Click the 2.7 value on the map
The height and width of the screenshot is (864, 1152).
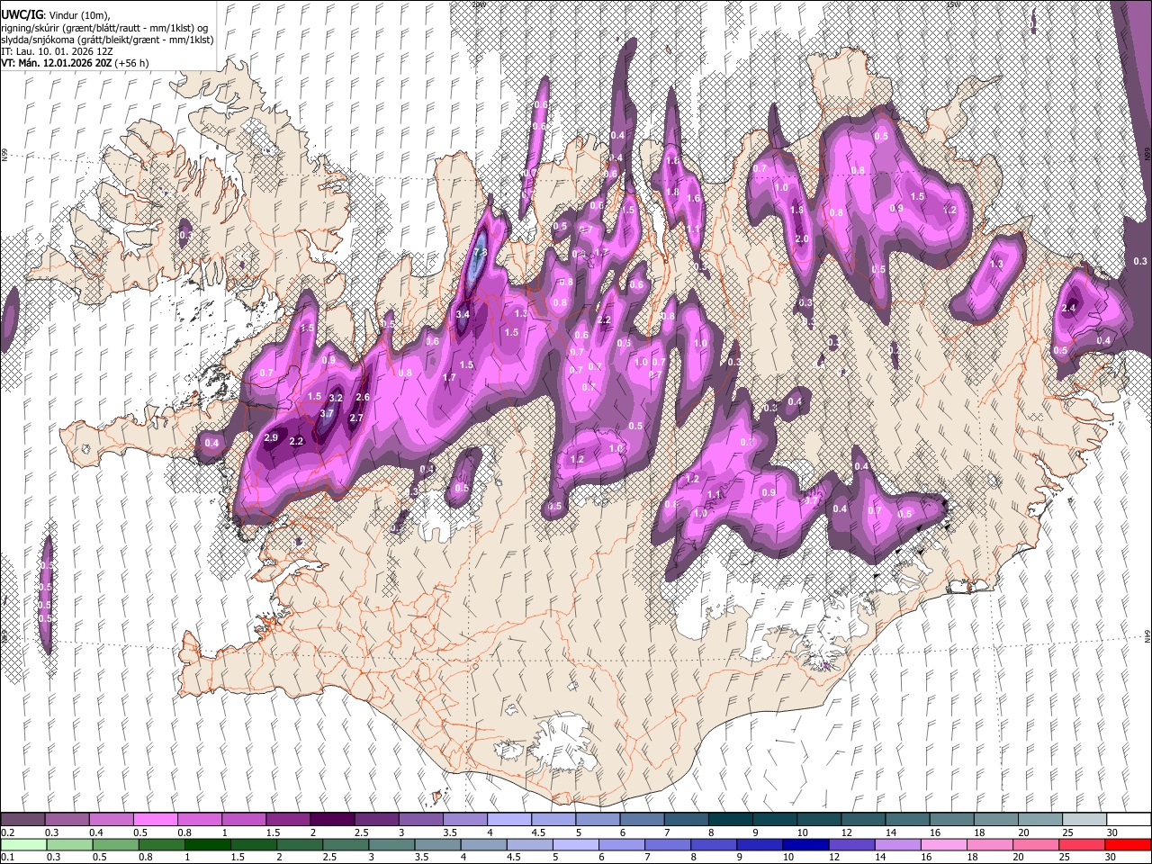coord(355,418)
